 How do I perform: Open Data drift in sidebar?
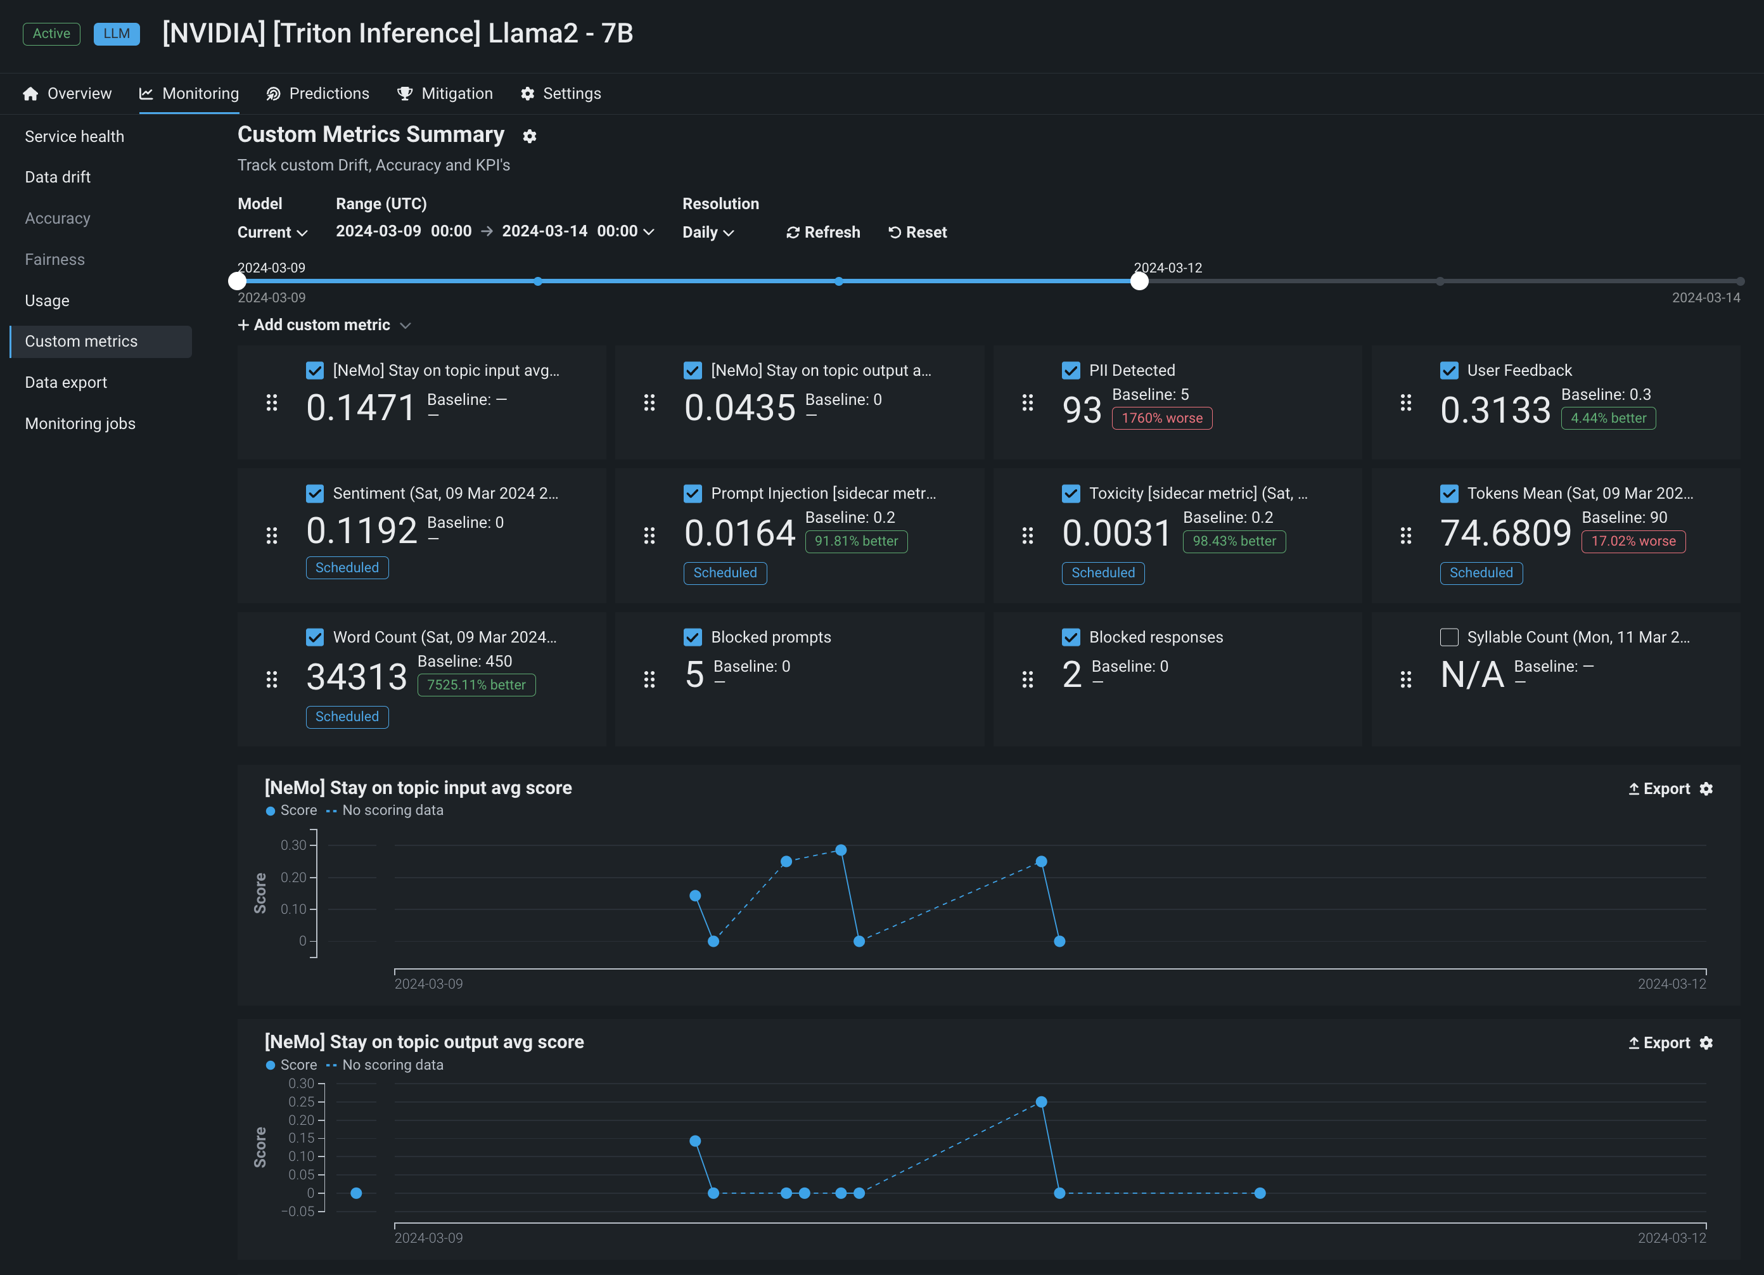tap(58, 177)
